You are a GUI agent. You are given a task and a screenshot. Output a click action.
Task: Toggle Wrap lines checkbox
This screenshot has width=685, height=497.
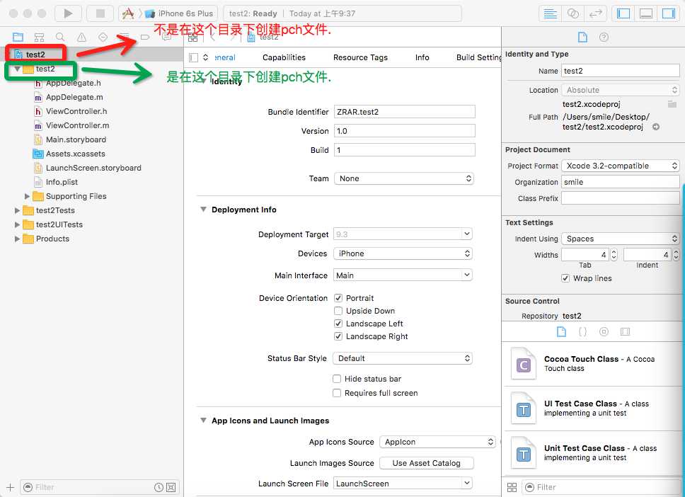click(565, 278)
